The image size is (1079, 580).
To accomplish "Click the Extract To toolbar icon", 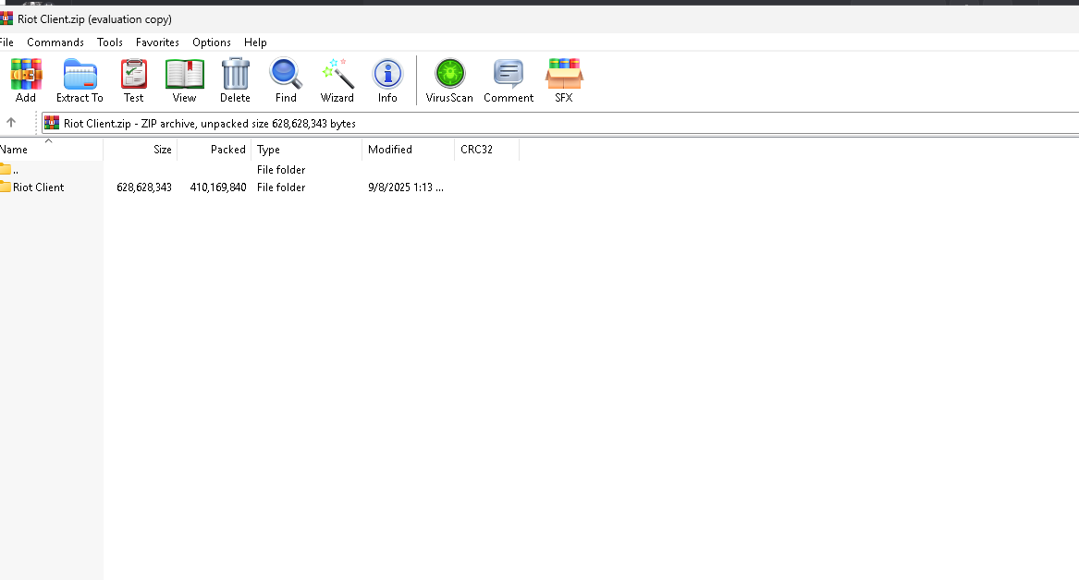I will point(80,79).
